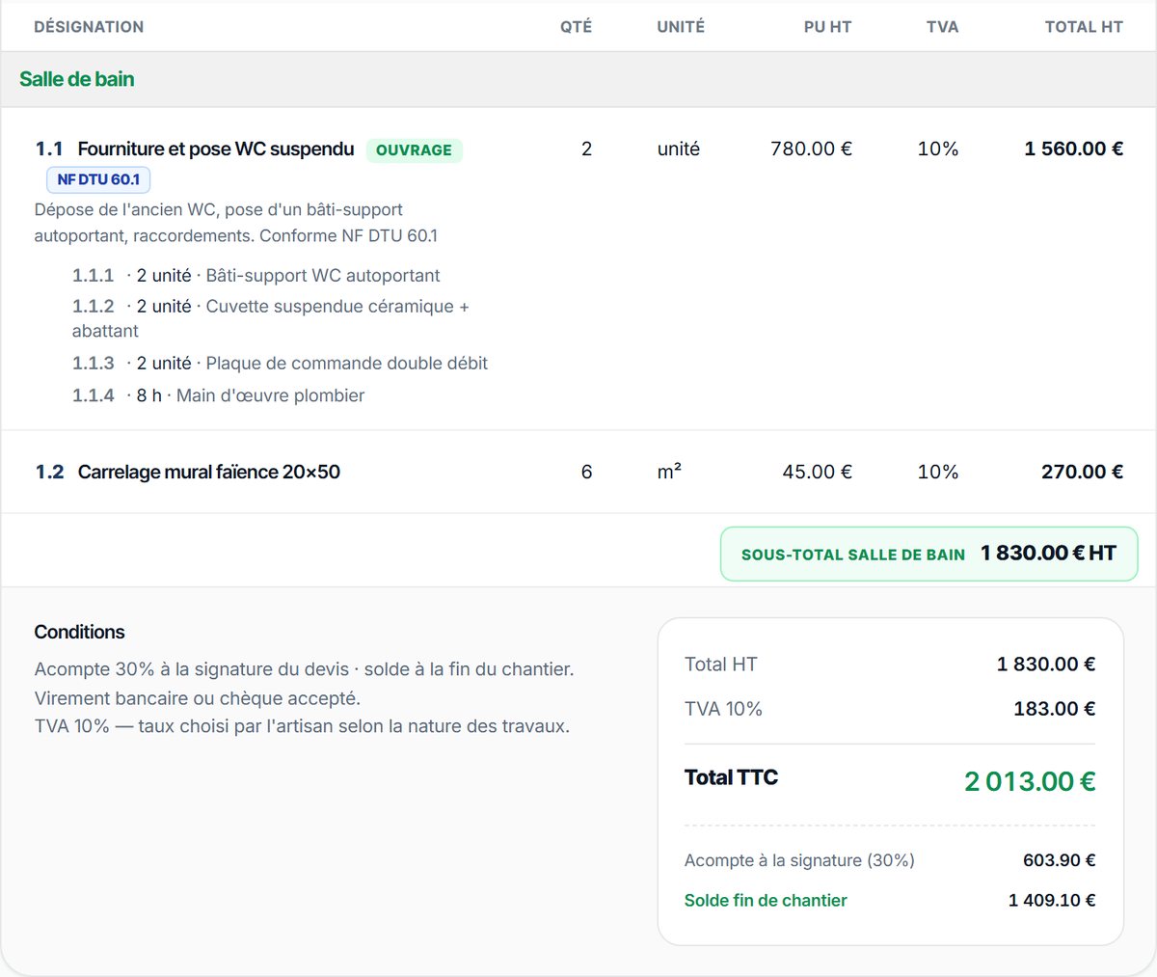Select 'Virement bancaire ou chèque accepté' line

tap(197, 698)
